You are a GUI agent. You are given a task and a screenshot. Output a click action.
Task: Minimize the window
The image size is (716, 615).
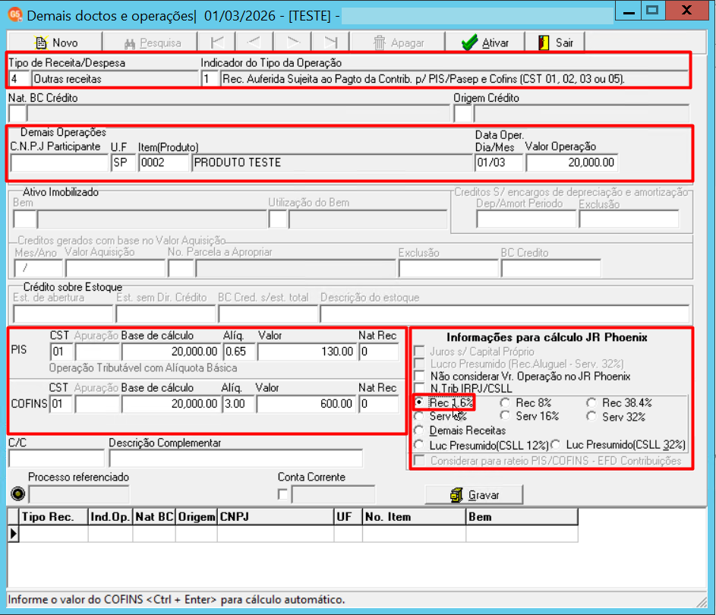coord(629,10)
